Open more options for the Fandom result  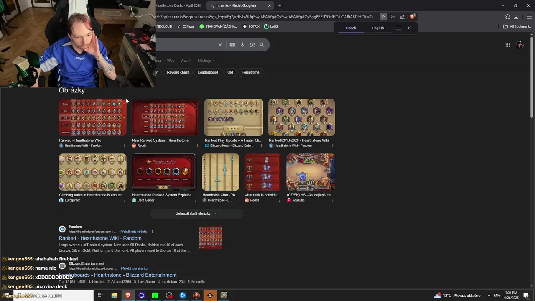152,232
